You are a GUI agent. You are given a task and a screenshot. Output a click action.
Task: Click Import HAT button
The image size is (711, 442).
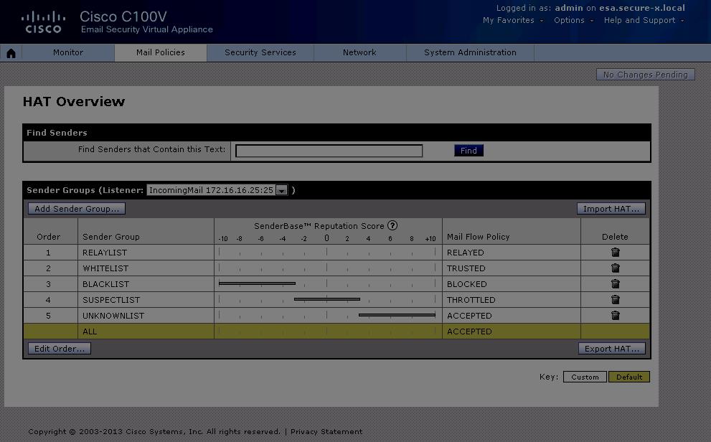(x=611, y=209)
